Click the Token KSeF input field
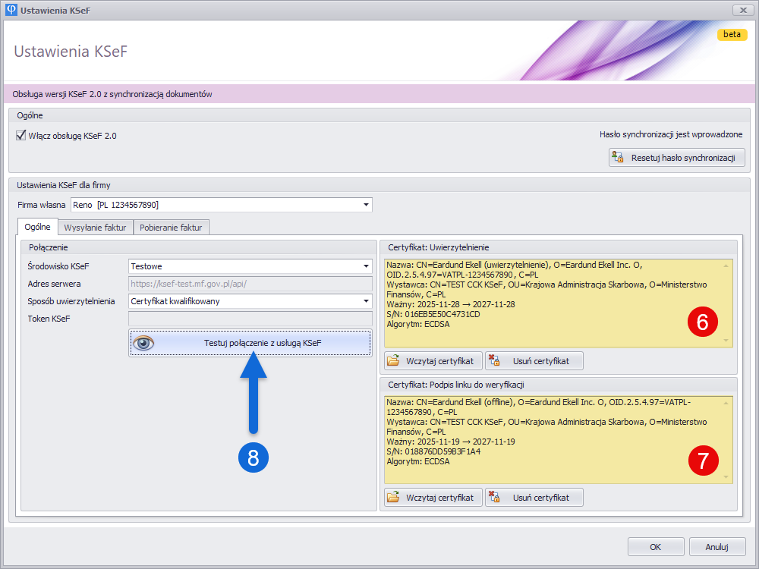Screen dimensions: 759x569 250,319
